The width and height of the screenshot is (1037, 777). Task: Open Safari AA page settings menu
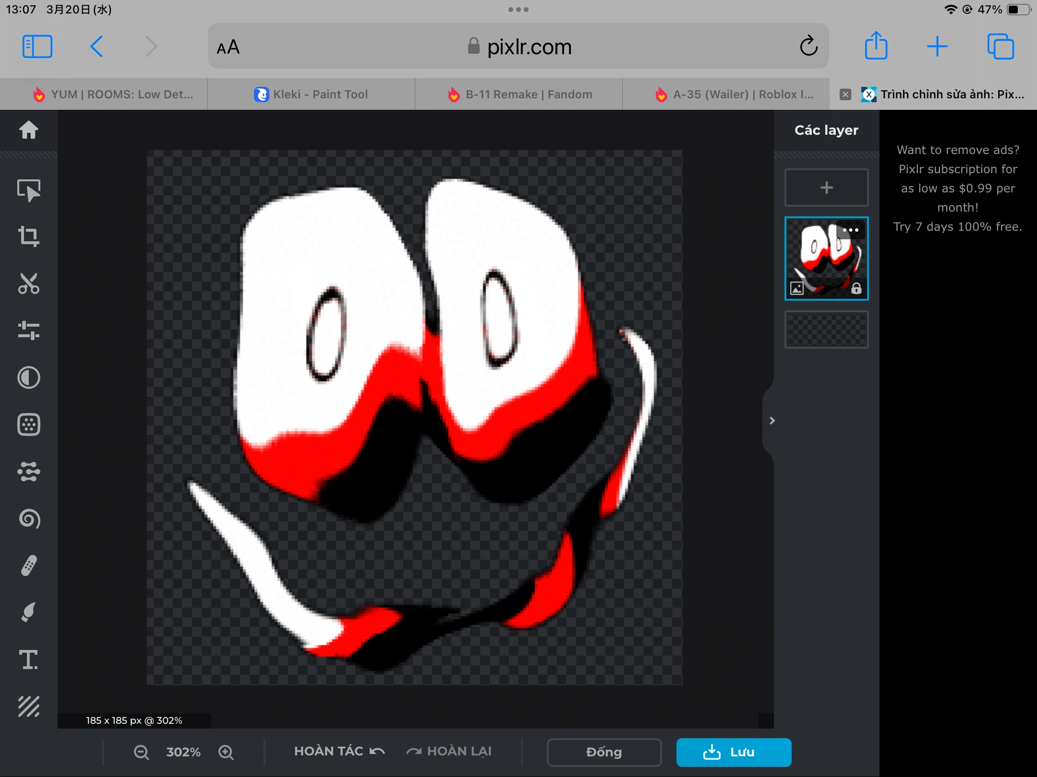(x=228, y=47)
